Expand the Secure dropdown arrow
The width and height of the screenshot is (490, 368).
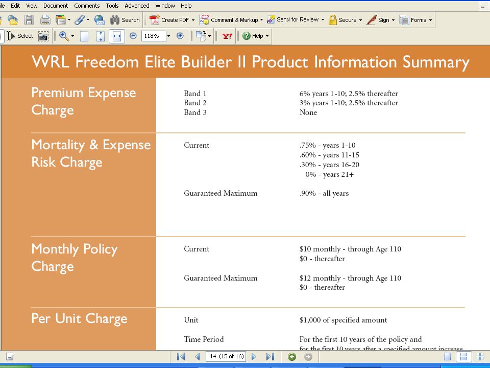point(360,20)
